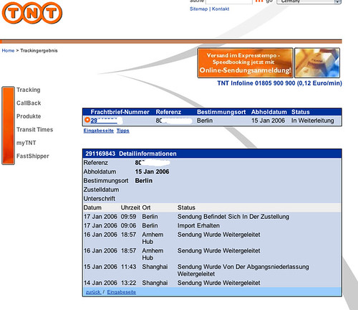Go to Home breadcrumb link

[8, 50]
